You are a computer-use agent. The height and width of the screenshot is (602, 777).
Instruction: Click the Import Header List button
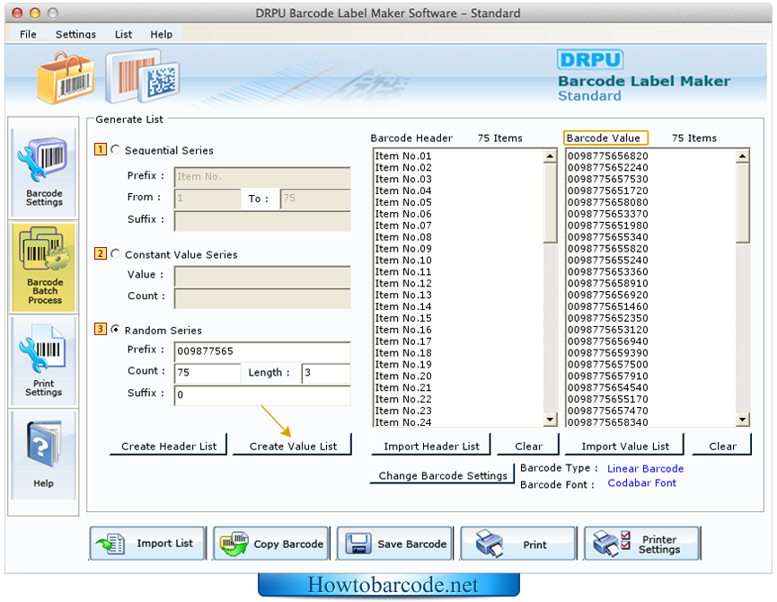[x=431, y=446]
